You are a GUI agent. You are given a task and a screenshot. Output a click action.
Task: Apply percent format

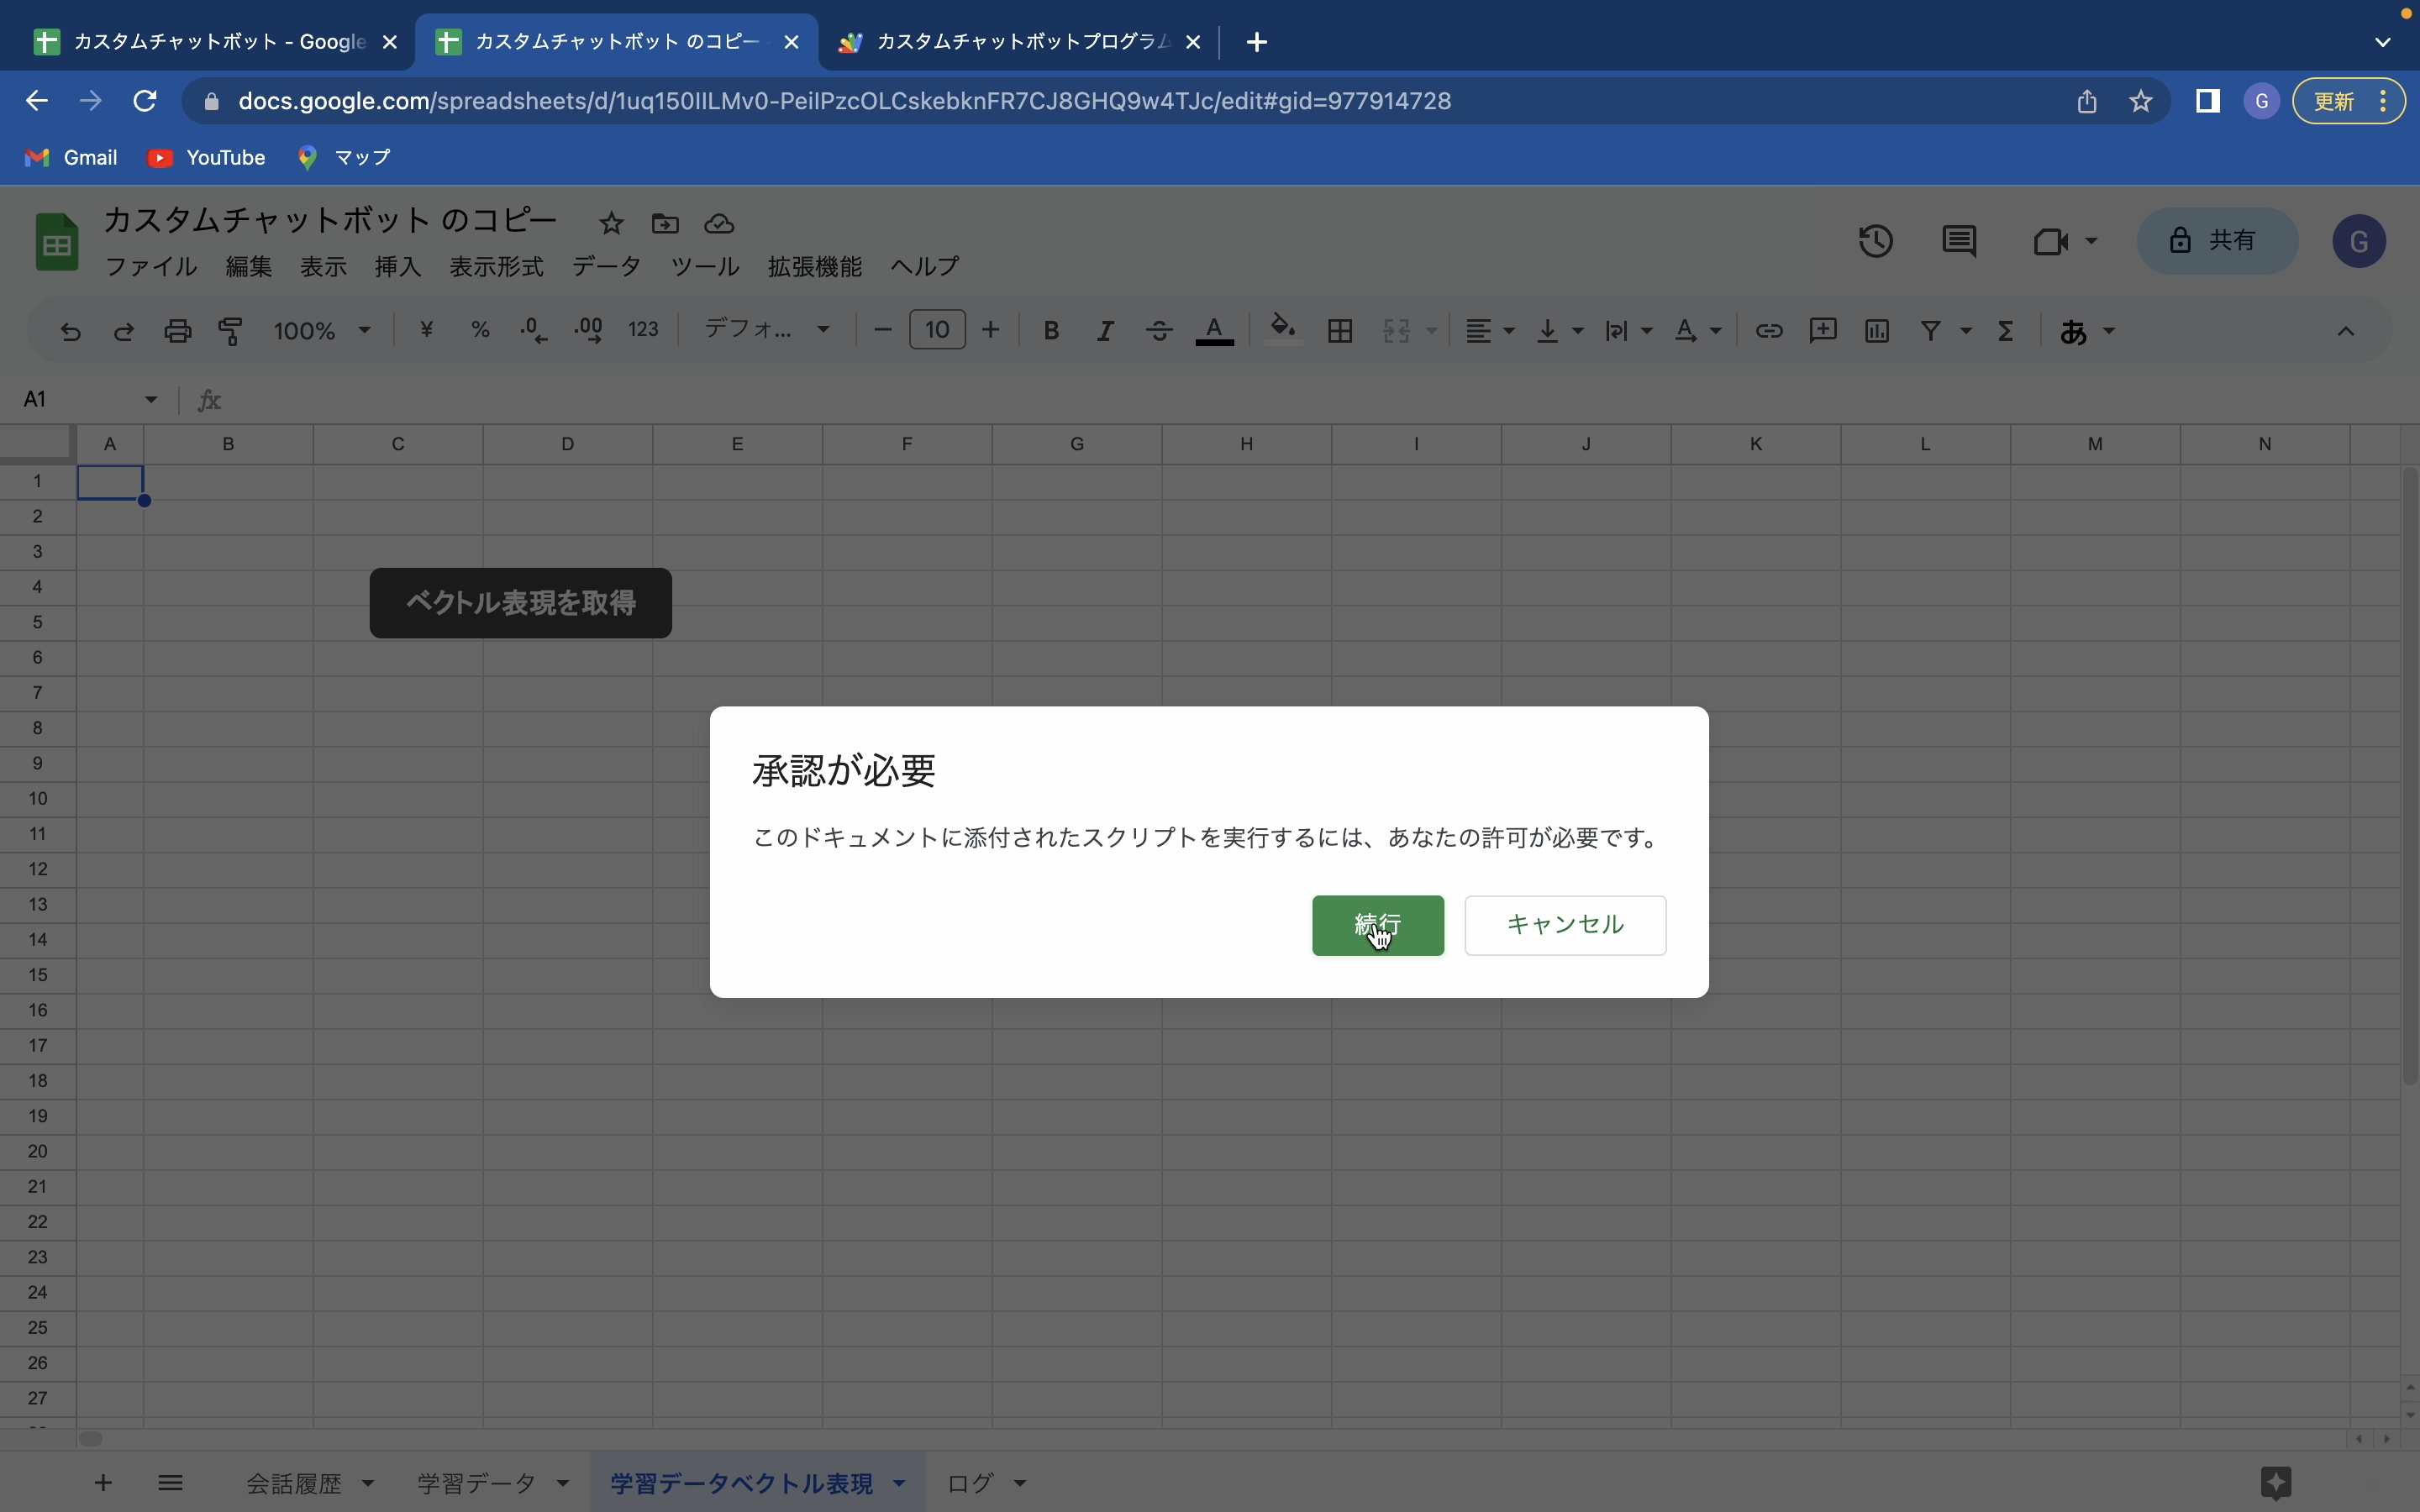[479, 330]
